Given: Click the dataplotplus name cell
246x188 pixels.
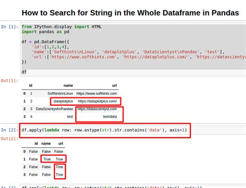Looking at the screenshot, I should [63, 101].
